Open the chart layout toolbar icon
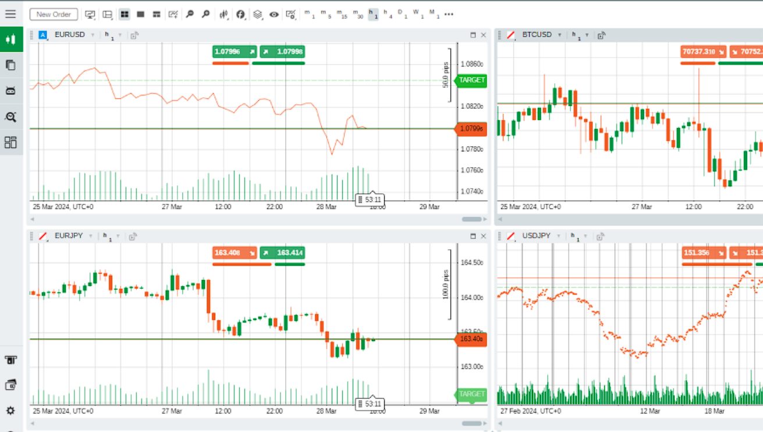Viewport: 763px width, 432px height. coord(108,15)
